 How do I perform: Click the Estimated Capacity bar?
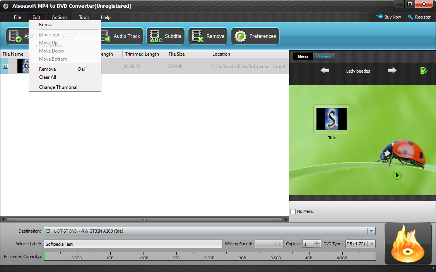[x=210, y=256]
